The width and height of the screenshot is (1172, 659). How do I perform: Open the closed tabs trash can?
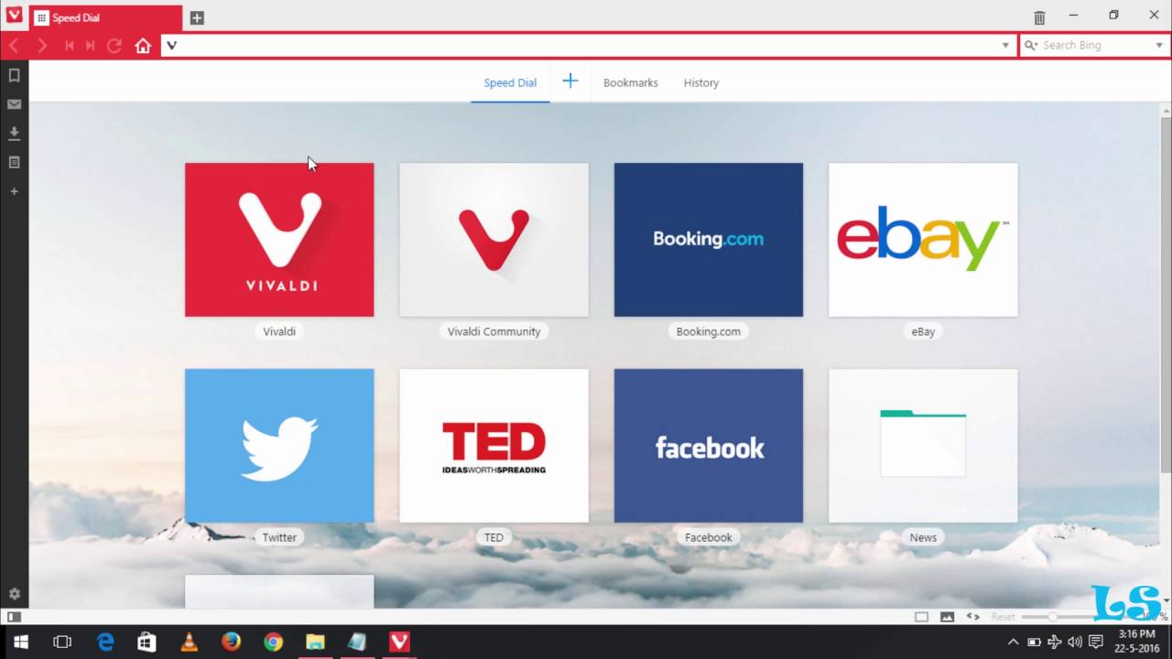(x=1039, y=17)
